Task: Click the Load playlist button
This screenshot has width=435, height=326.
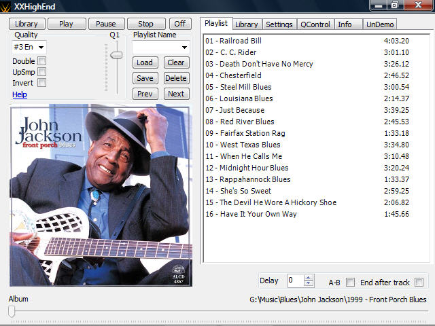Action: pos(145,62)
